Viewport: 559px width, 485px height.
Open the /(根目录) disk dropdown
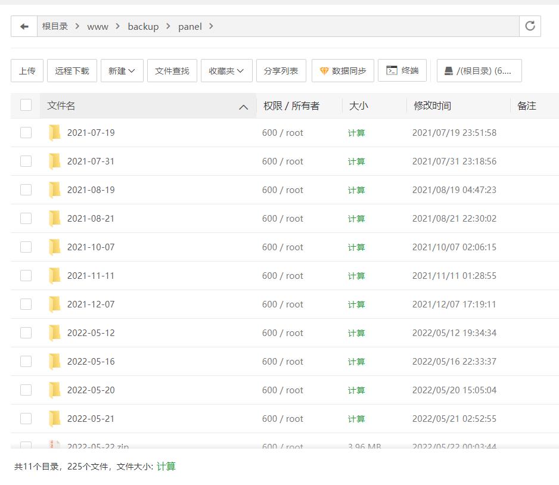[479, 71]
